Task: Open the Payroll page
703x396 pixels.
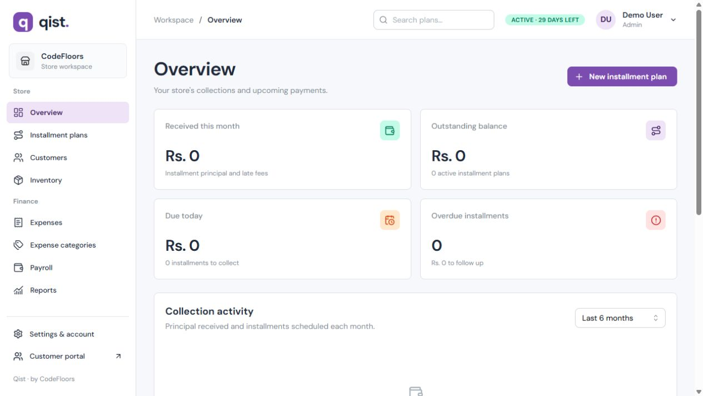Action: pos(68,268)
